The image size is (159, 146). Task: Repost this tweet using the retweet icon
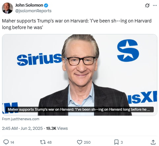pyautogui.click(x=43, y=142)
